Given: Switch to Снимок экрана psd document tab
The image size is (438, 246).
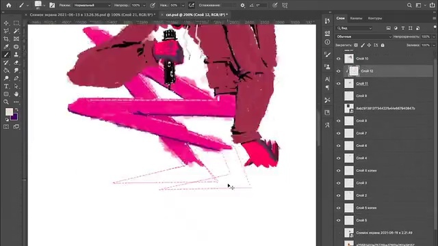Looking at the screenshot, I should (x=92, y=14).
